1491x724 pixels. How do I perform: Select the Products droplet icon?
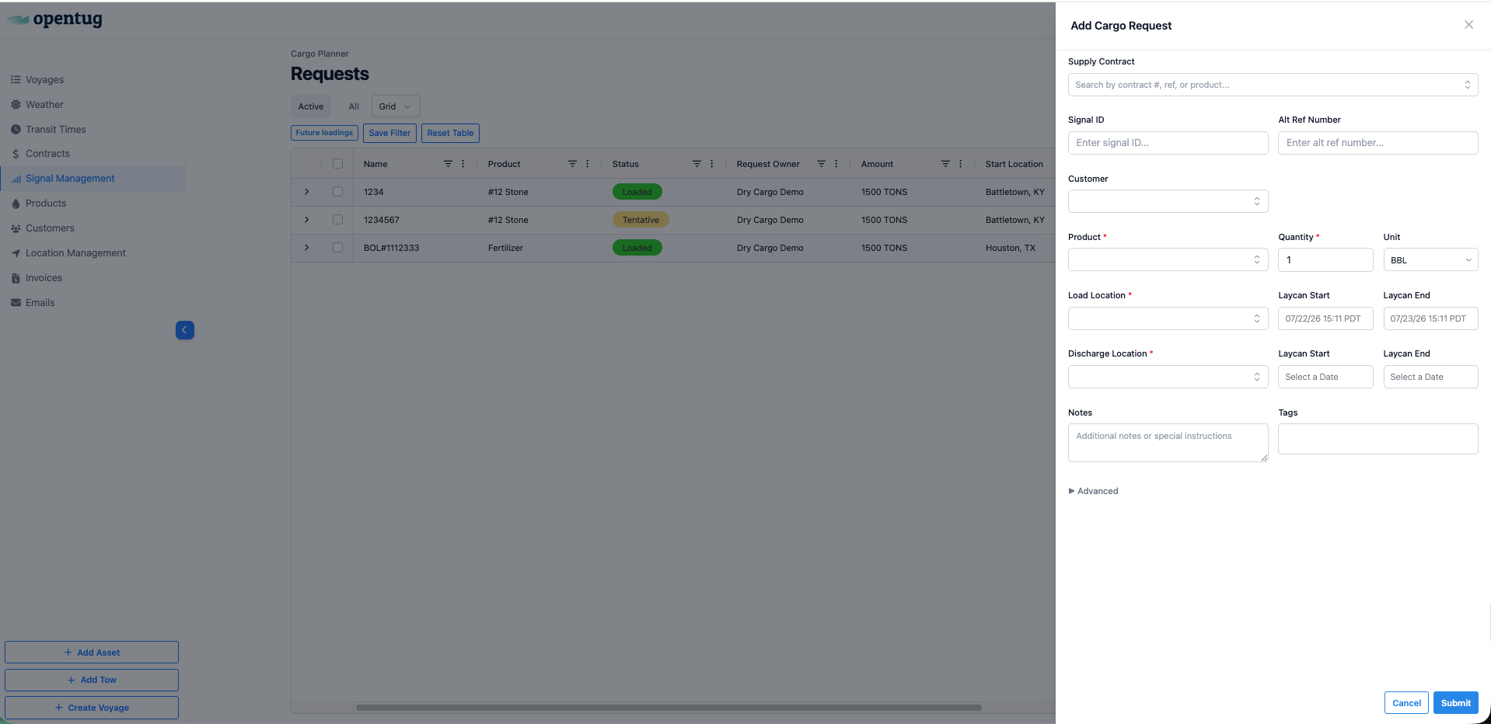click(16, 204)
